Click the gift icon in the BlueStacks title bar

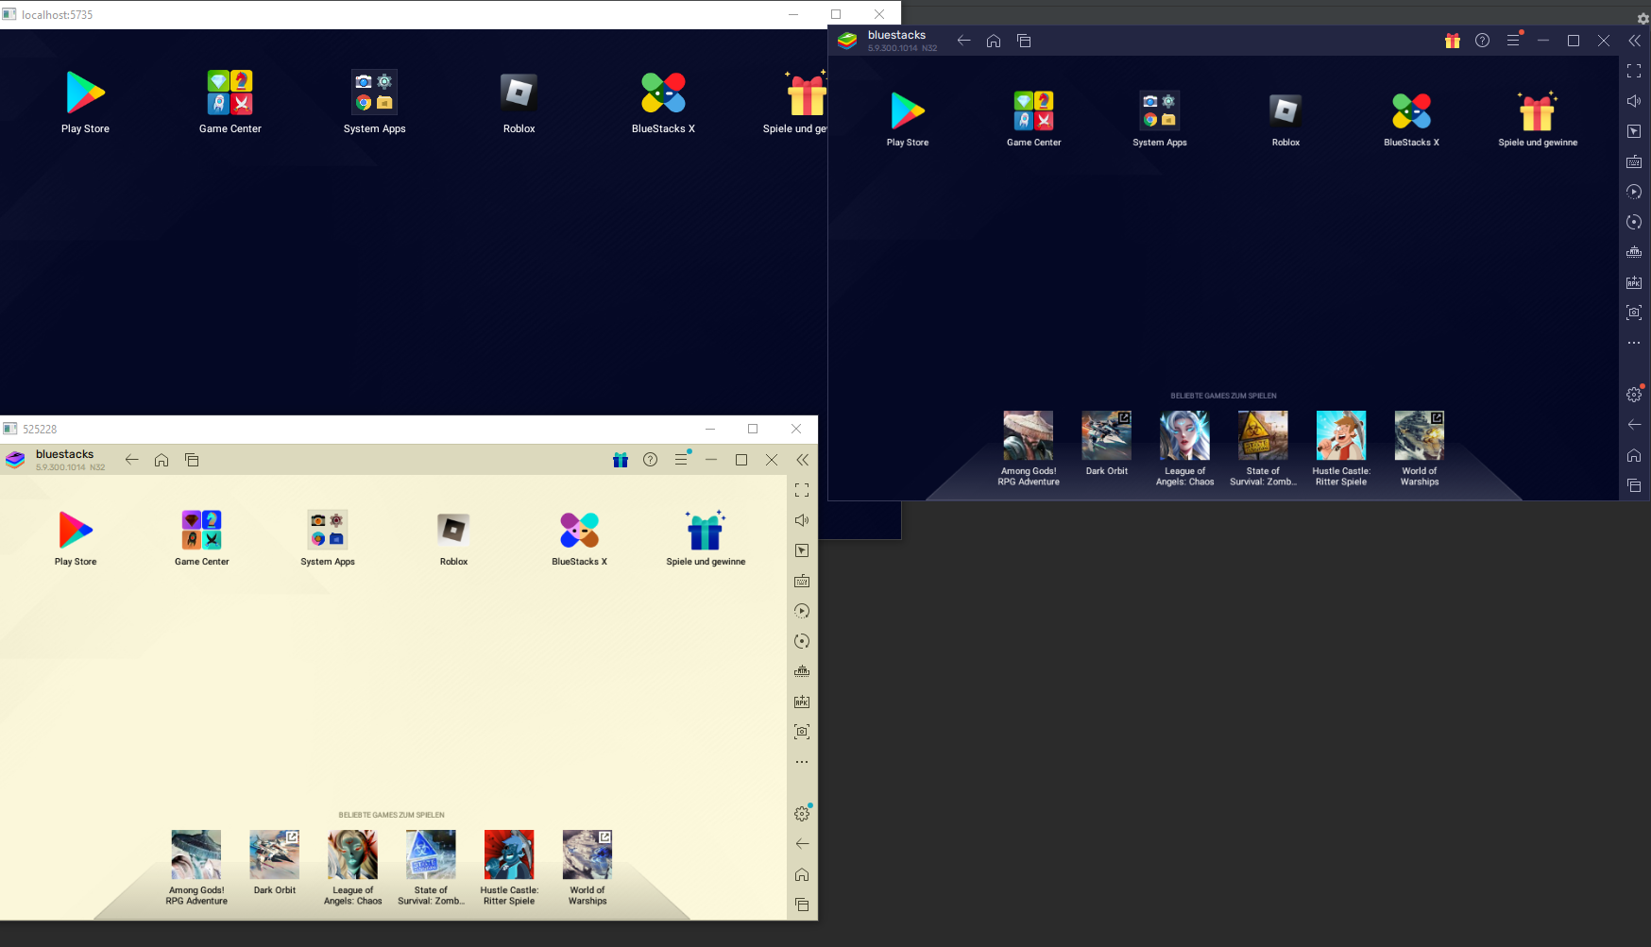coord(1452,41)
